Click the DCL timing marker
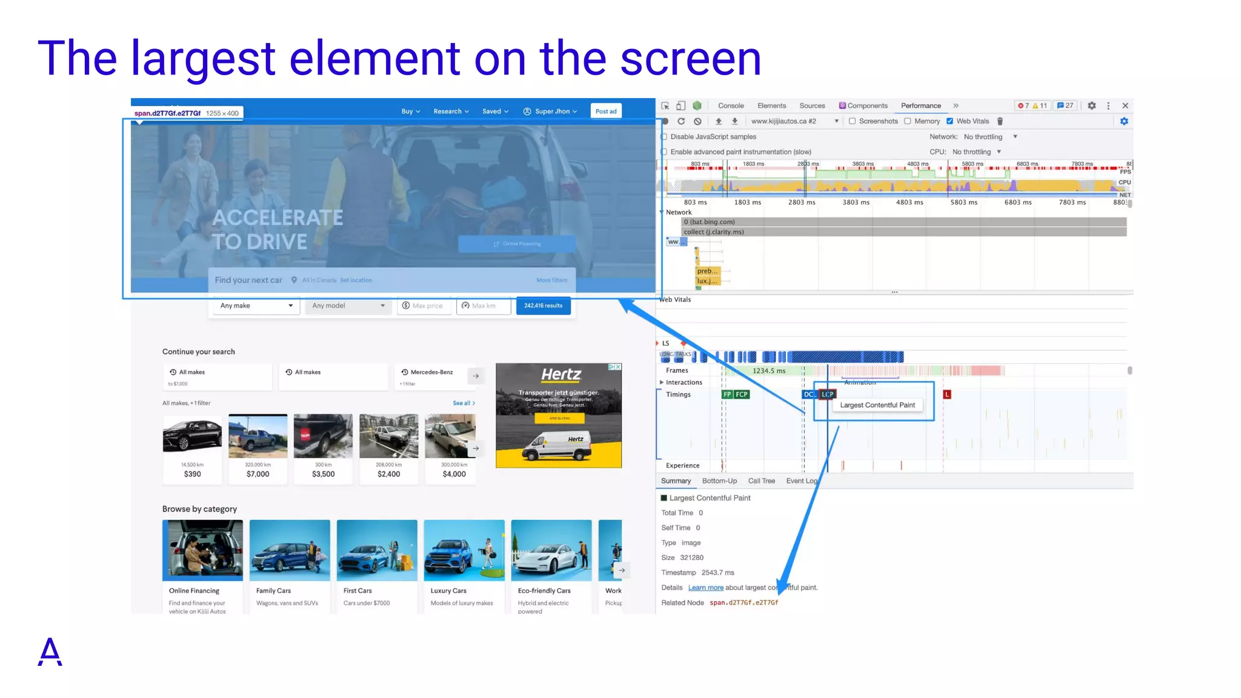Viewport: 1241px width, 698px height. 810,394
